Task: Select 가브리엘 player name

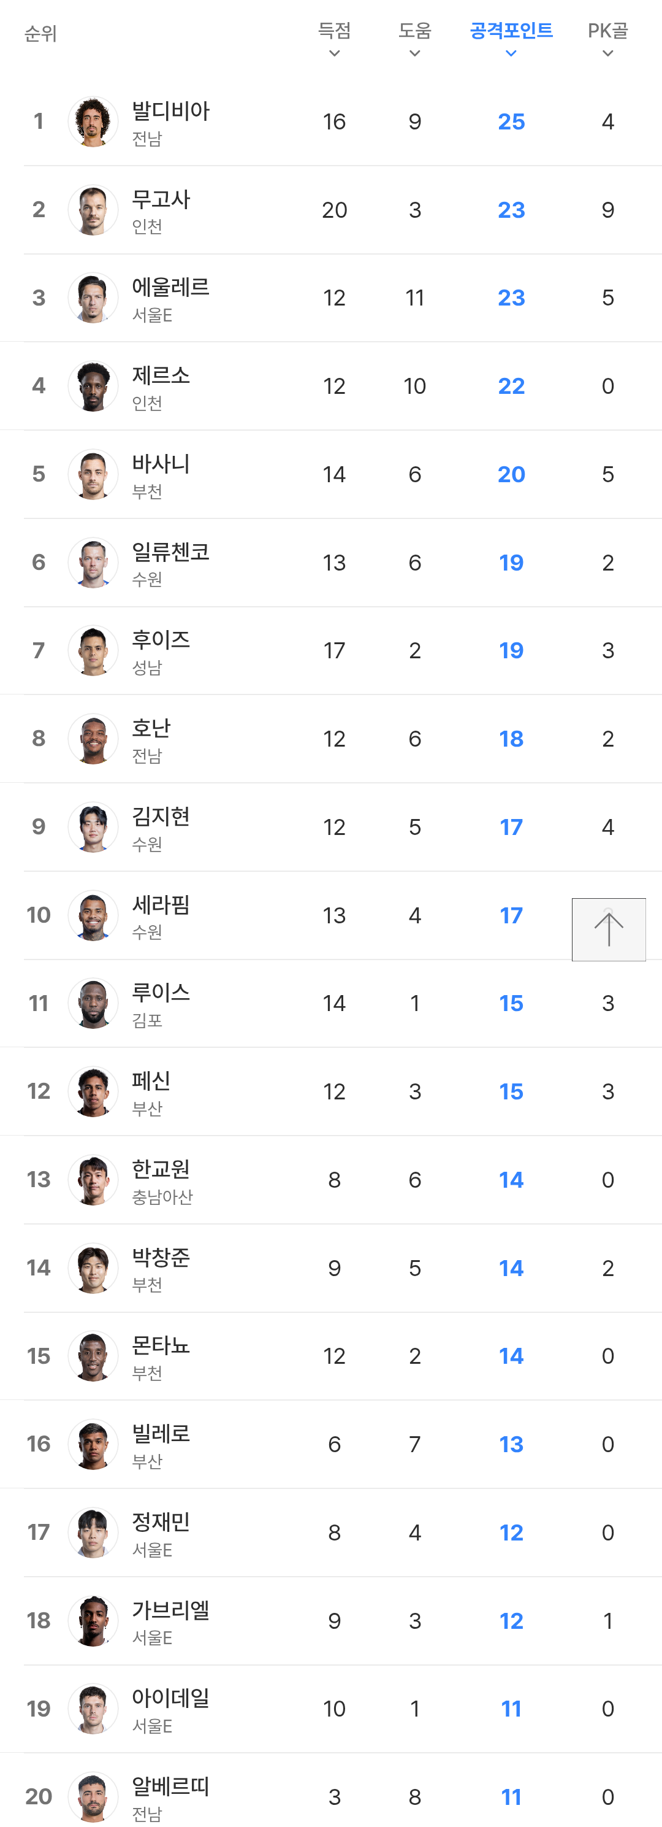Action: click(x=171, y=1610)
